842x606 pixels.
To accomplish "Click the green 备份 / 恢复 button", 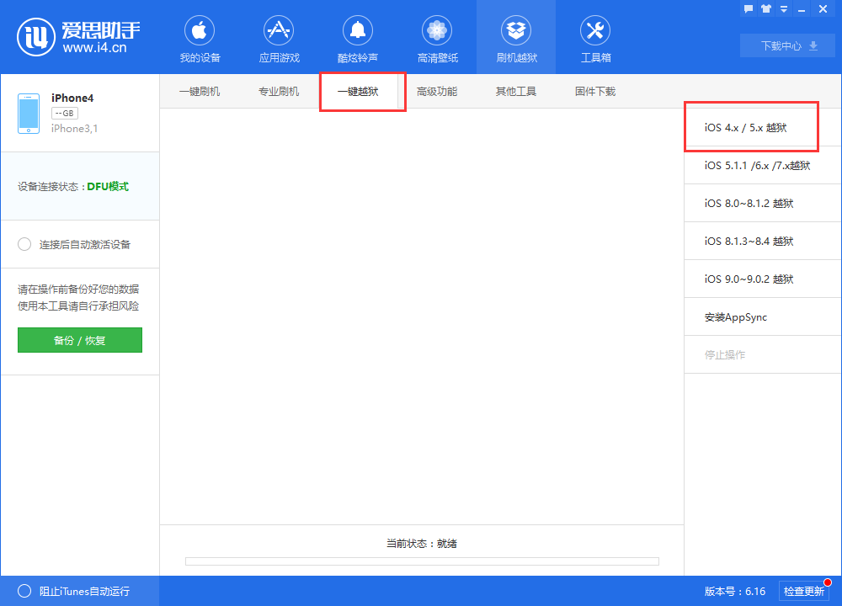I will (80, 340).
